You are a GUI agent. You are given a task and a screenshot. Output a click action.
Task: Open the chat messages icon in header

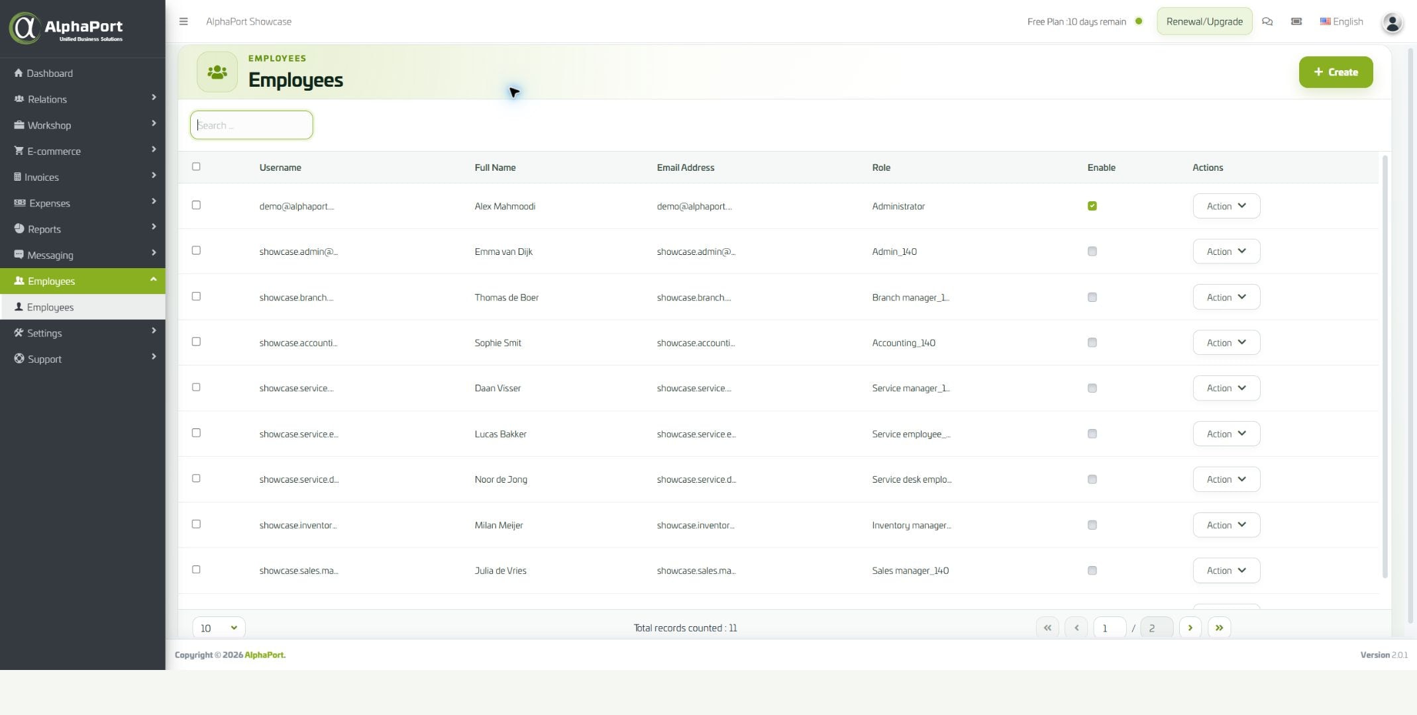pos(1267,21)
